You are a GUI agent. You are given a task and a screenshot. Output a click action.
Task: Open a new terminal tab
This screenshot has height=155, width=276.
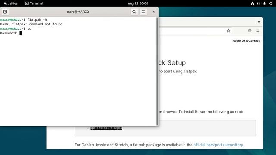[5, 12]
